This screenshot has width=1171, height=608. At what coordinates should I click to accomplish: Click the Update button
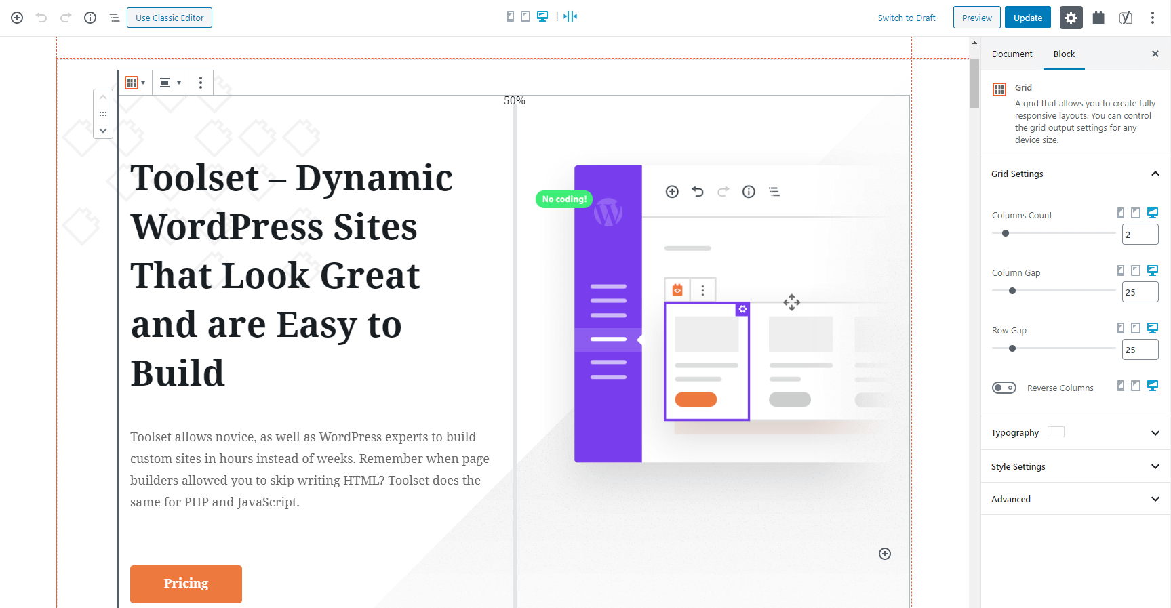coord(1028,18)
